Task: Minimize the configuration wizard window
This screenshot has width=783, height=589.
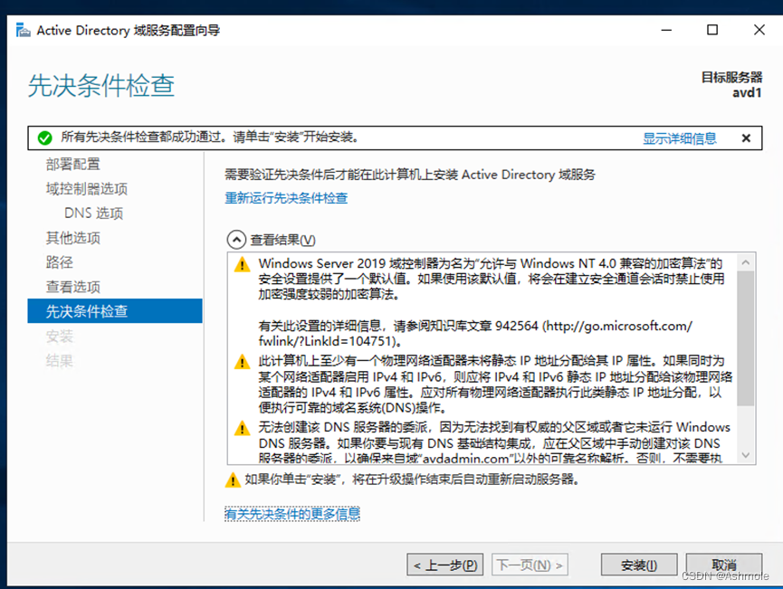Action: [x=666, y=30]
